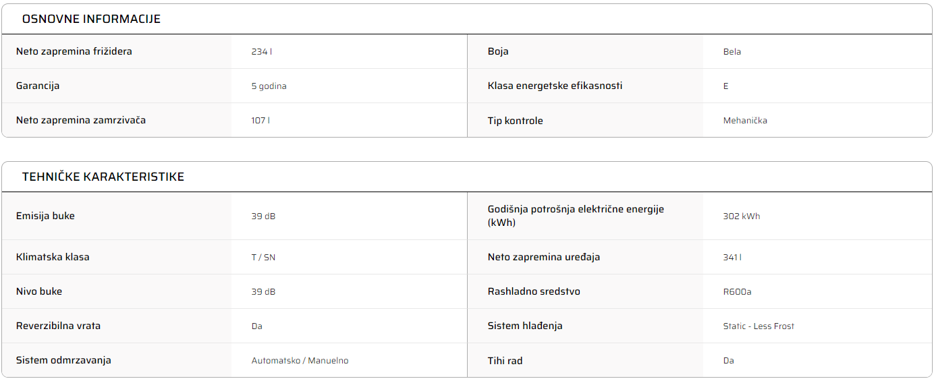The height and width of the screenshot is (379, 934).
Task: Click the Mehanička control type value
Action: point(745,121)
